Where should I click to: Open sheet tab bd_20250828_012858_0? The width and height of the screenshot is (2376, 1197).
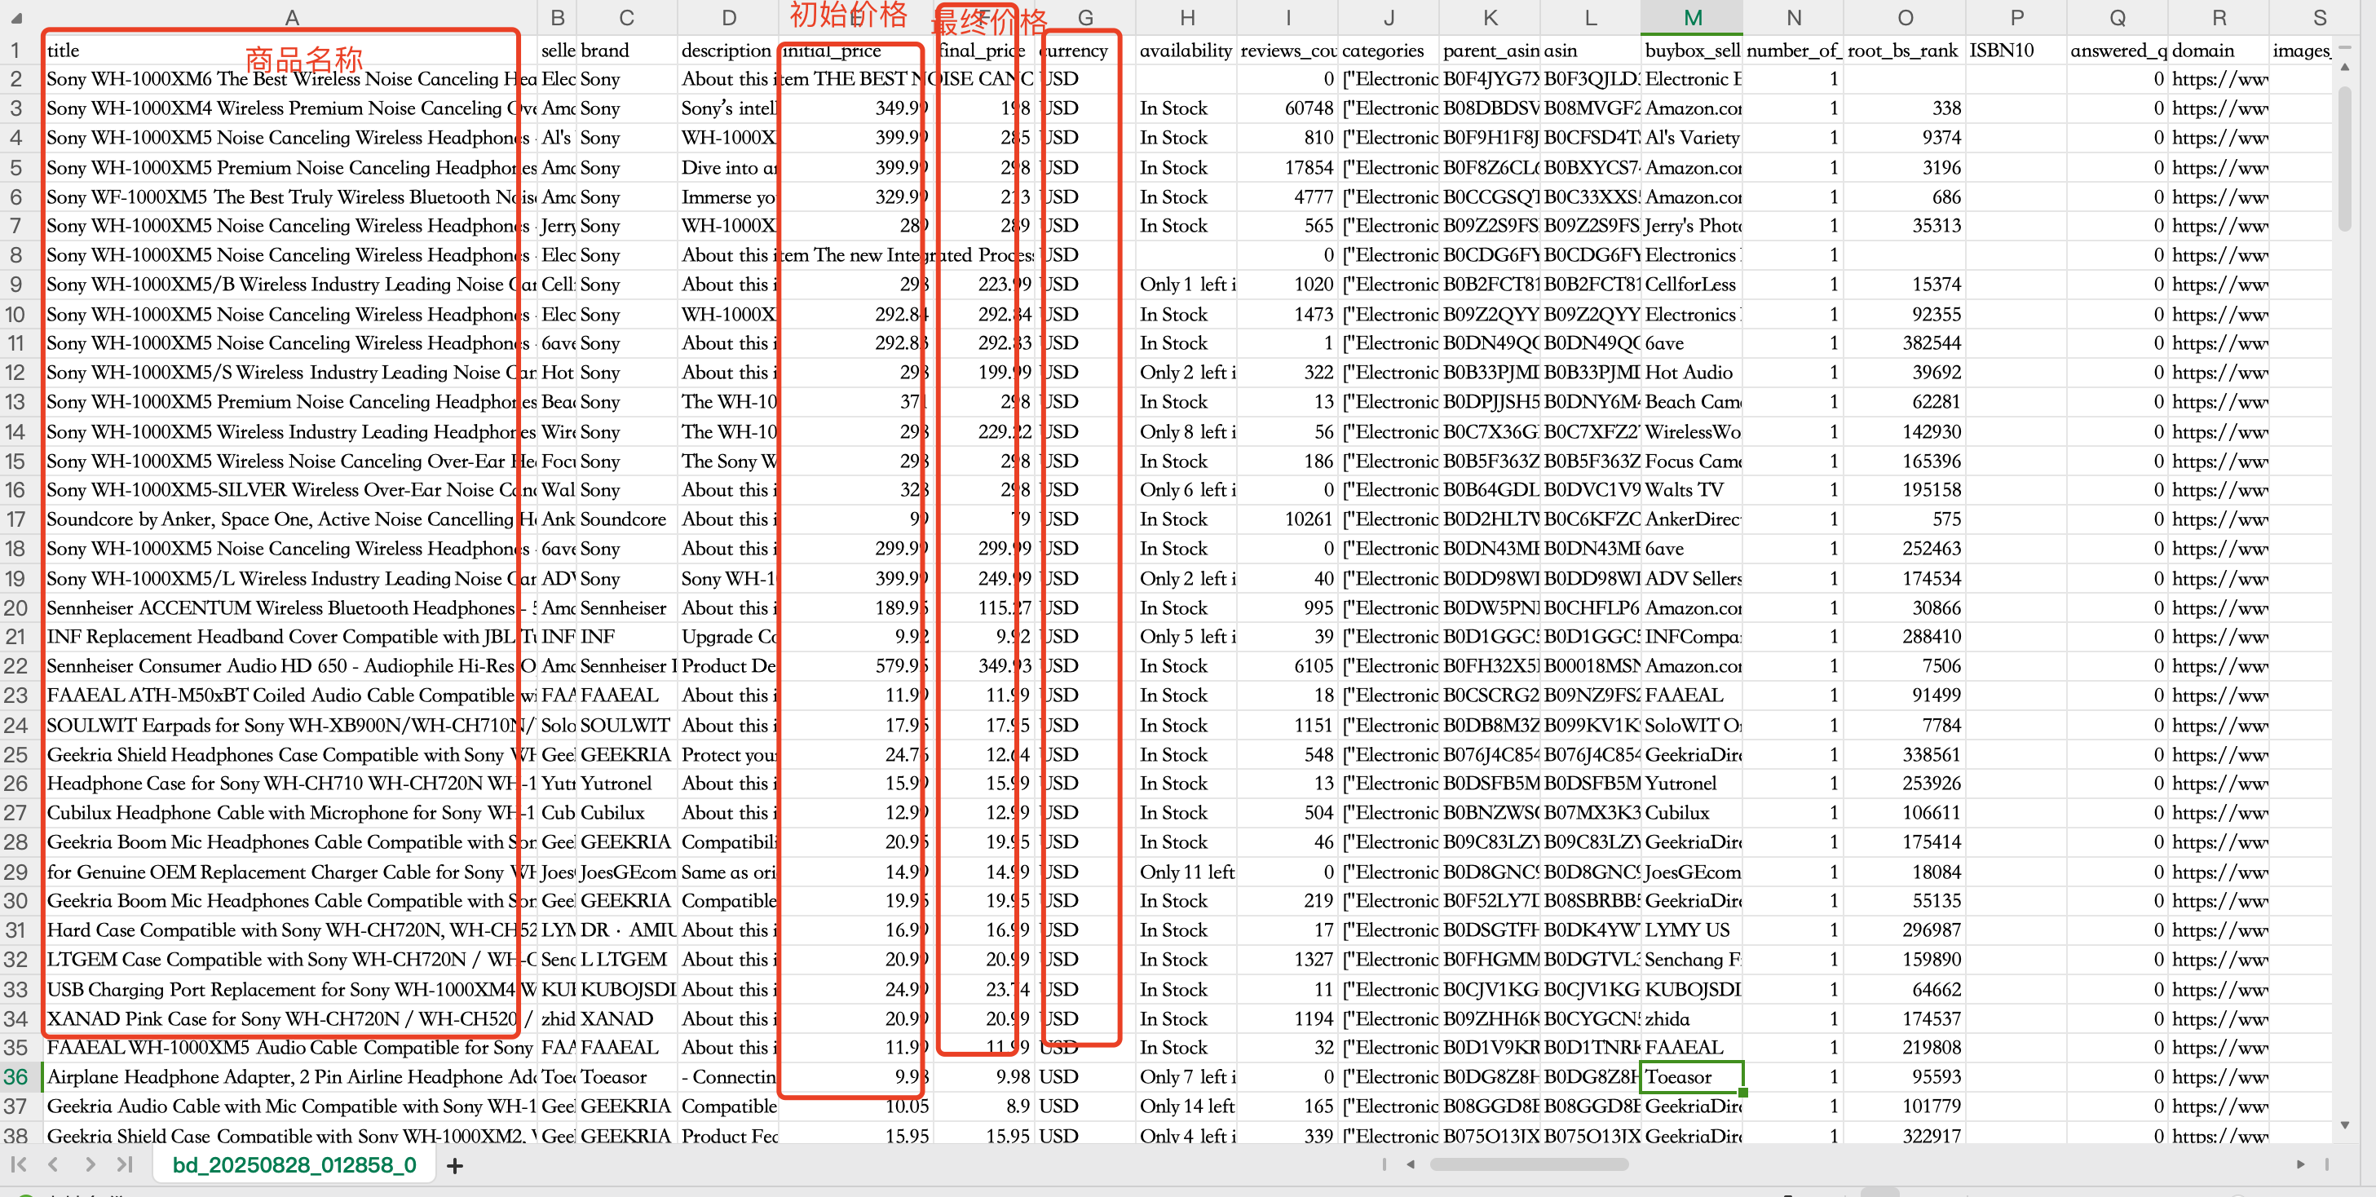294,1164
